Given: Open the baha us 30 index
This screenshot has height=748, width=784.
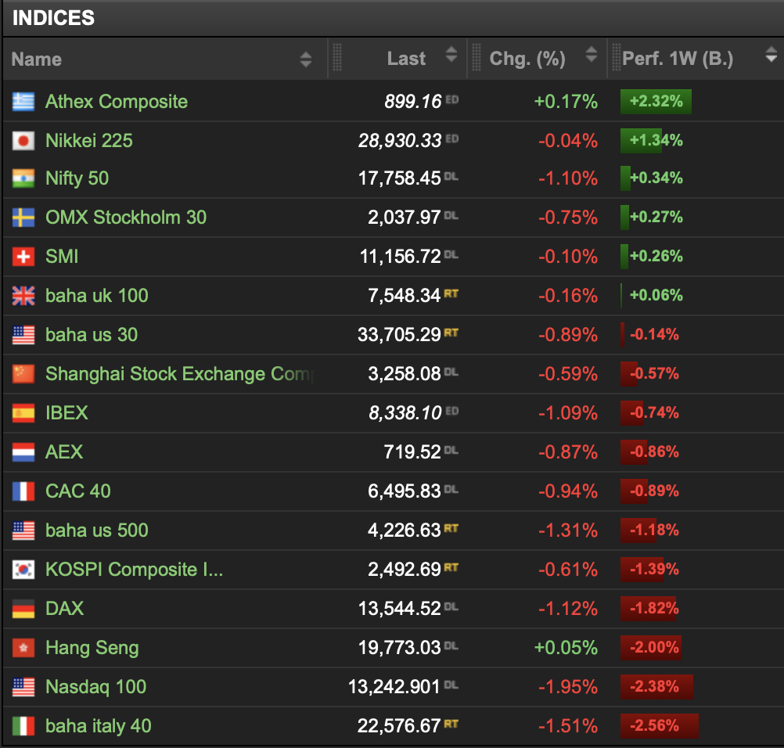Looking at the screenshot, I should [x=92, y=335].
